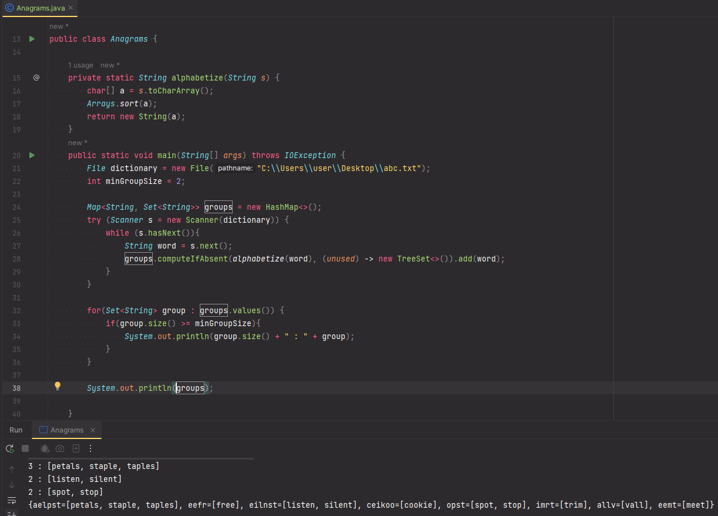
Task: Click the yellow lightbulb quick-fix icon on line 38
Action: (x=58, y=386)
